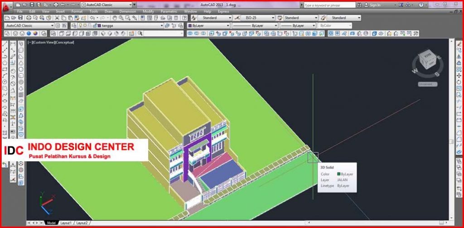This screenshot has width=464, height=228.
Task: Click Save icon in Standard toolbar
Action: click(20, 18)
